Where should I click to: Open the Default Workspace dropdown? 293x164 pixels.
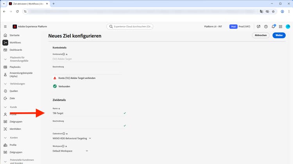tap(70, 151)
